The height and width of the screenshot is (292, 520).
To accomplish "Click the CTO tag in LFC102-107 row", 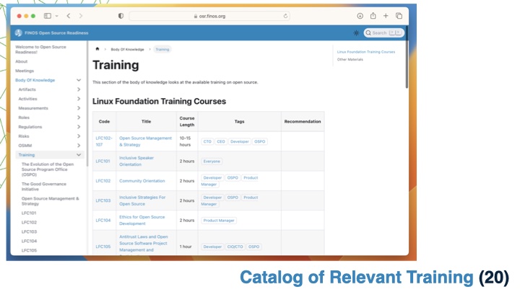I will point(207,141).
